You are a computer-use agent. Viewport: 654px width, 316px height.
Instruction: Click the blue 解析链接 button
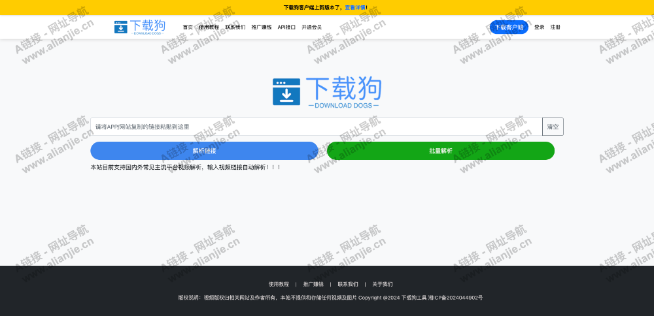(x=204, y=151)
